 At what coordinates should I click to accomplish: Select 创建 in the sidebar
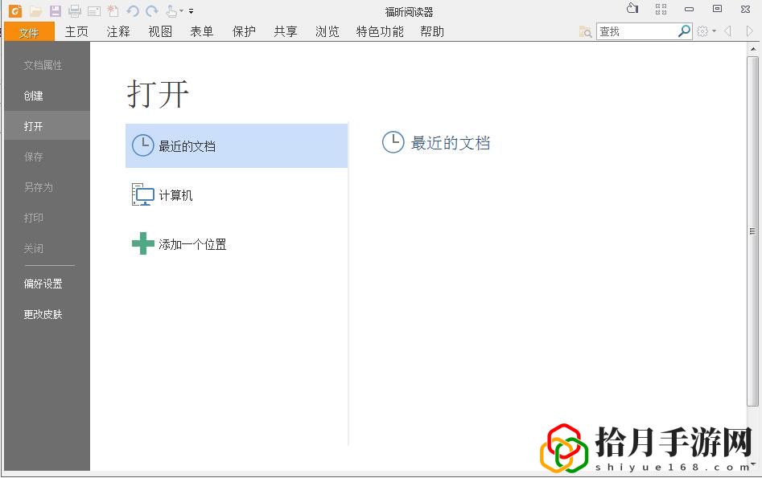tap(47, 96)
